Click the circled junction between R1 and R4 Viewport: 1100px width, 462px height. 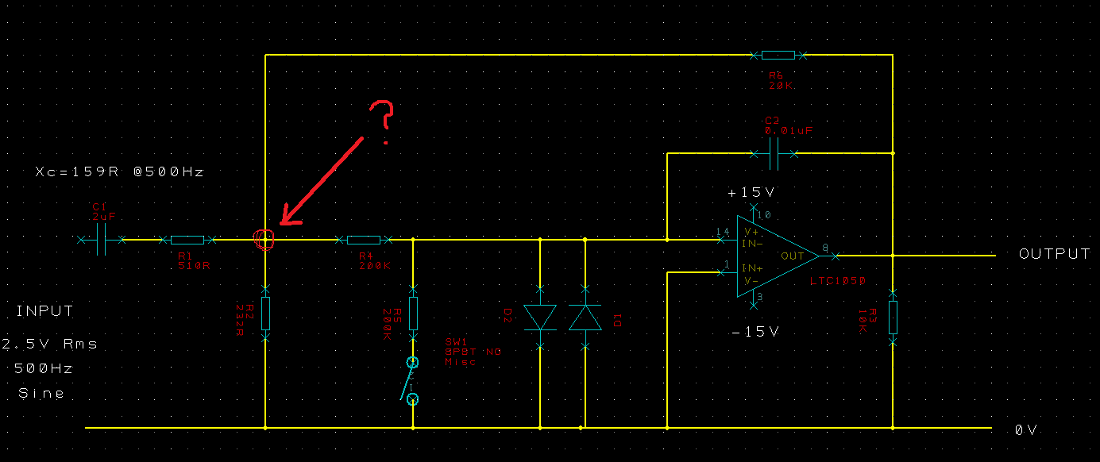click(x=264, y=239)
